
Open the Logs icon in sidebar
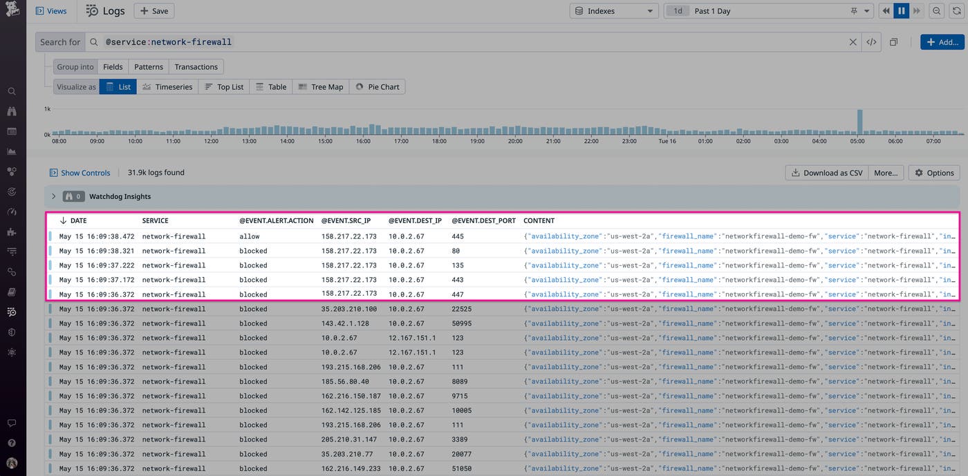pyautogui.click(x=12, y=312)
